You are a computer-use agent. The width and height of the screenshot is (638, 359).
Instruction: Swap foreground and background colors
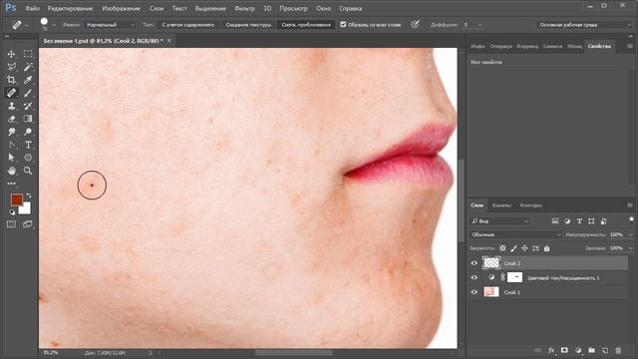(x=29, y=195)
